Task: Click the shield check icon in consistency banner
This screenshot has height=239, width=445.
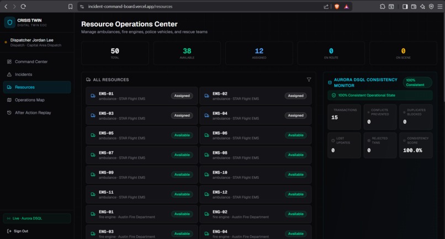Action: point(333,95)
